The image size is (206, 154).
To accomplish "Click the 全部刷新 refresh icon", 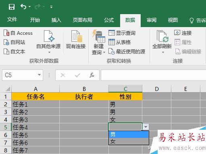I will click(162, 36).
